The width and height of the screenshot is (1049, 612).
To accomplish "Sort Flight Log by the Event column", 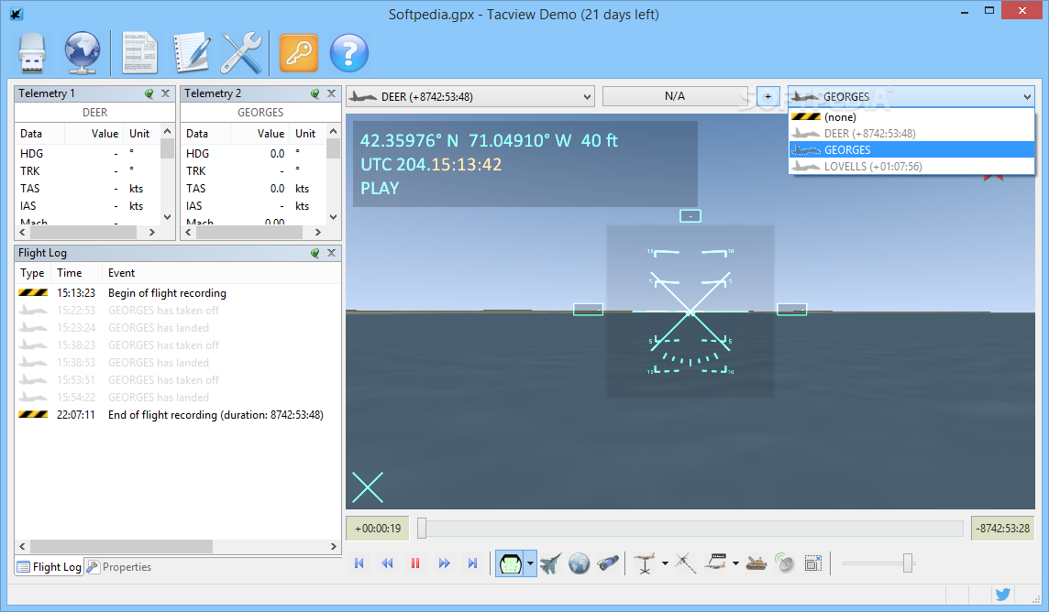I will click(221, 273).
